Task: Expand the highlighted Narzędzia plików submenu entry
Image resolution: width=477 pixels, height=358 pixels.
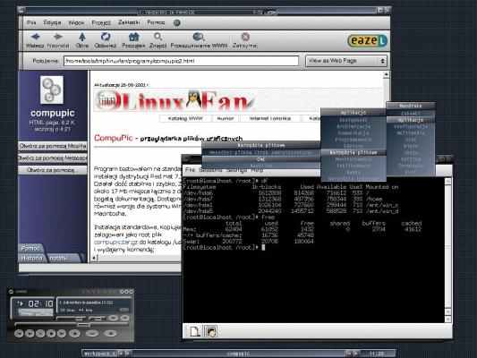Action: pos(353,152)
